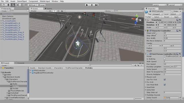Select the Hand tool
The height and width of the screenshot is (103, 184).
4,5
